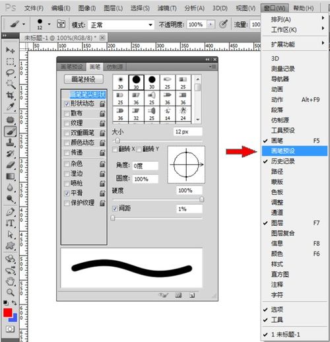Select the Clone Stamp tool
330x342 pixels.
[10, 143]
